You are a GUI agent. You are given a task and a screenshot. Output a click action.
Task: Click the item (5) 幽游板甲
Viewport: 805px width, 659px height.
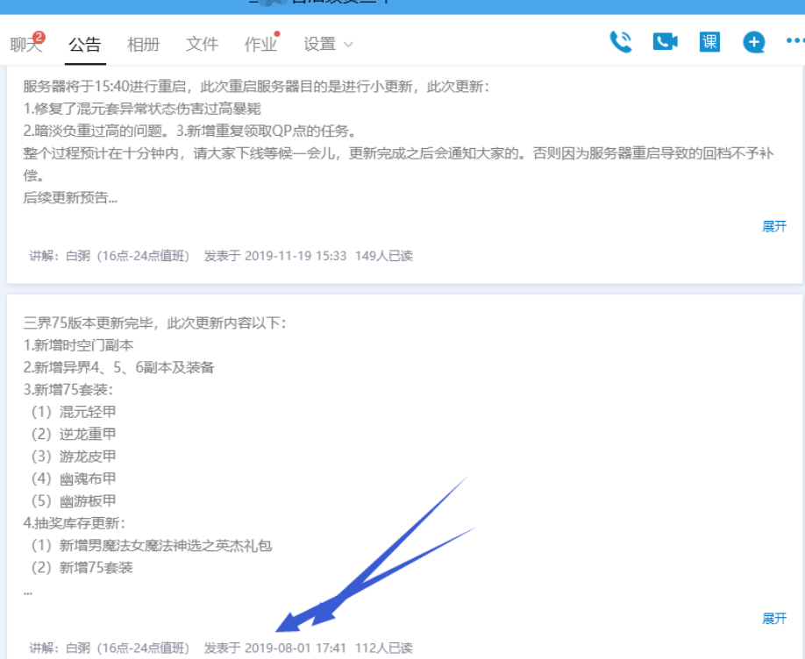click(74, 501)
